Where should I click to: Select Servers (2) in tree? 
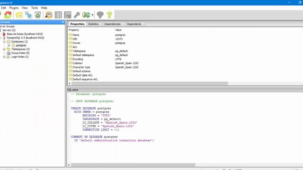9,30
